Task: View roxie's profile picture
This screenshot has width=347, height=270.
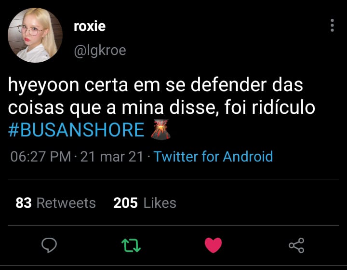Action: tap(35, 35)
